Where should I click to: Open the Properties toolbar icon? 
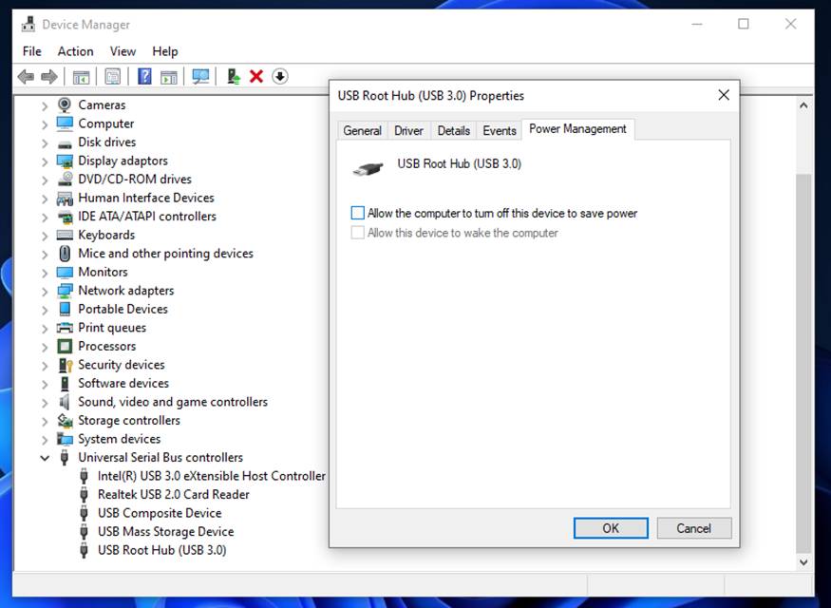pos(112,77)
